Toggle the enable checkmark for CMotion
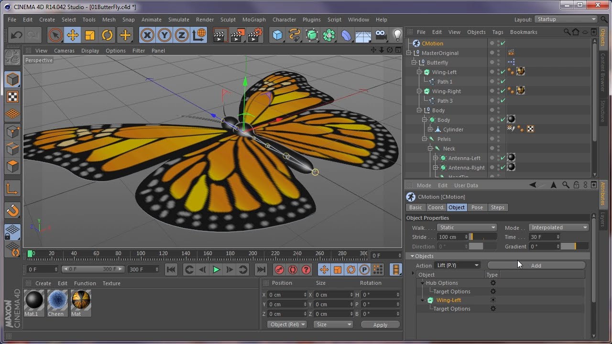Image resolution: width=612 pixels, height=344 pixels. 503,43
